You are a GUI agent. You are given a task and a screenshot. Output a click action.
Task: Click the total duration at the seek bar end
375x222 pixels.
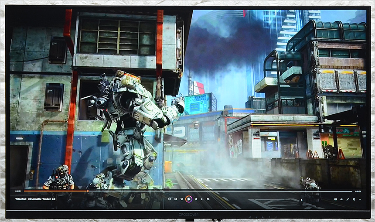[x=358, y=191]
